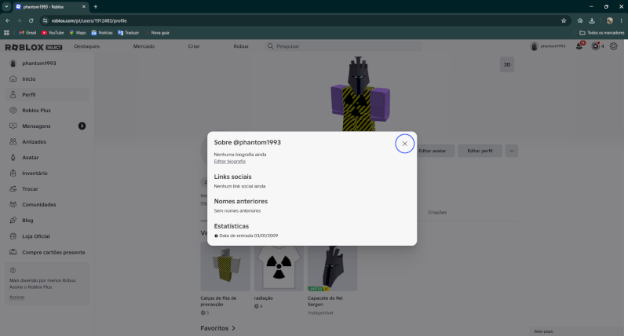Switch to the Criações tab
628x336 pixels.
click(437, 212)
